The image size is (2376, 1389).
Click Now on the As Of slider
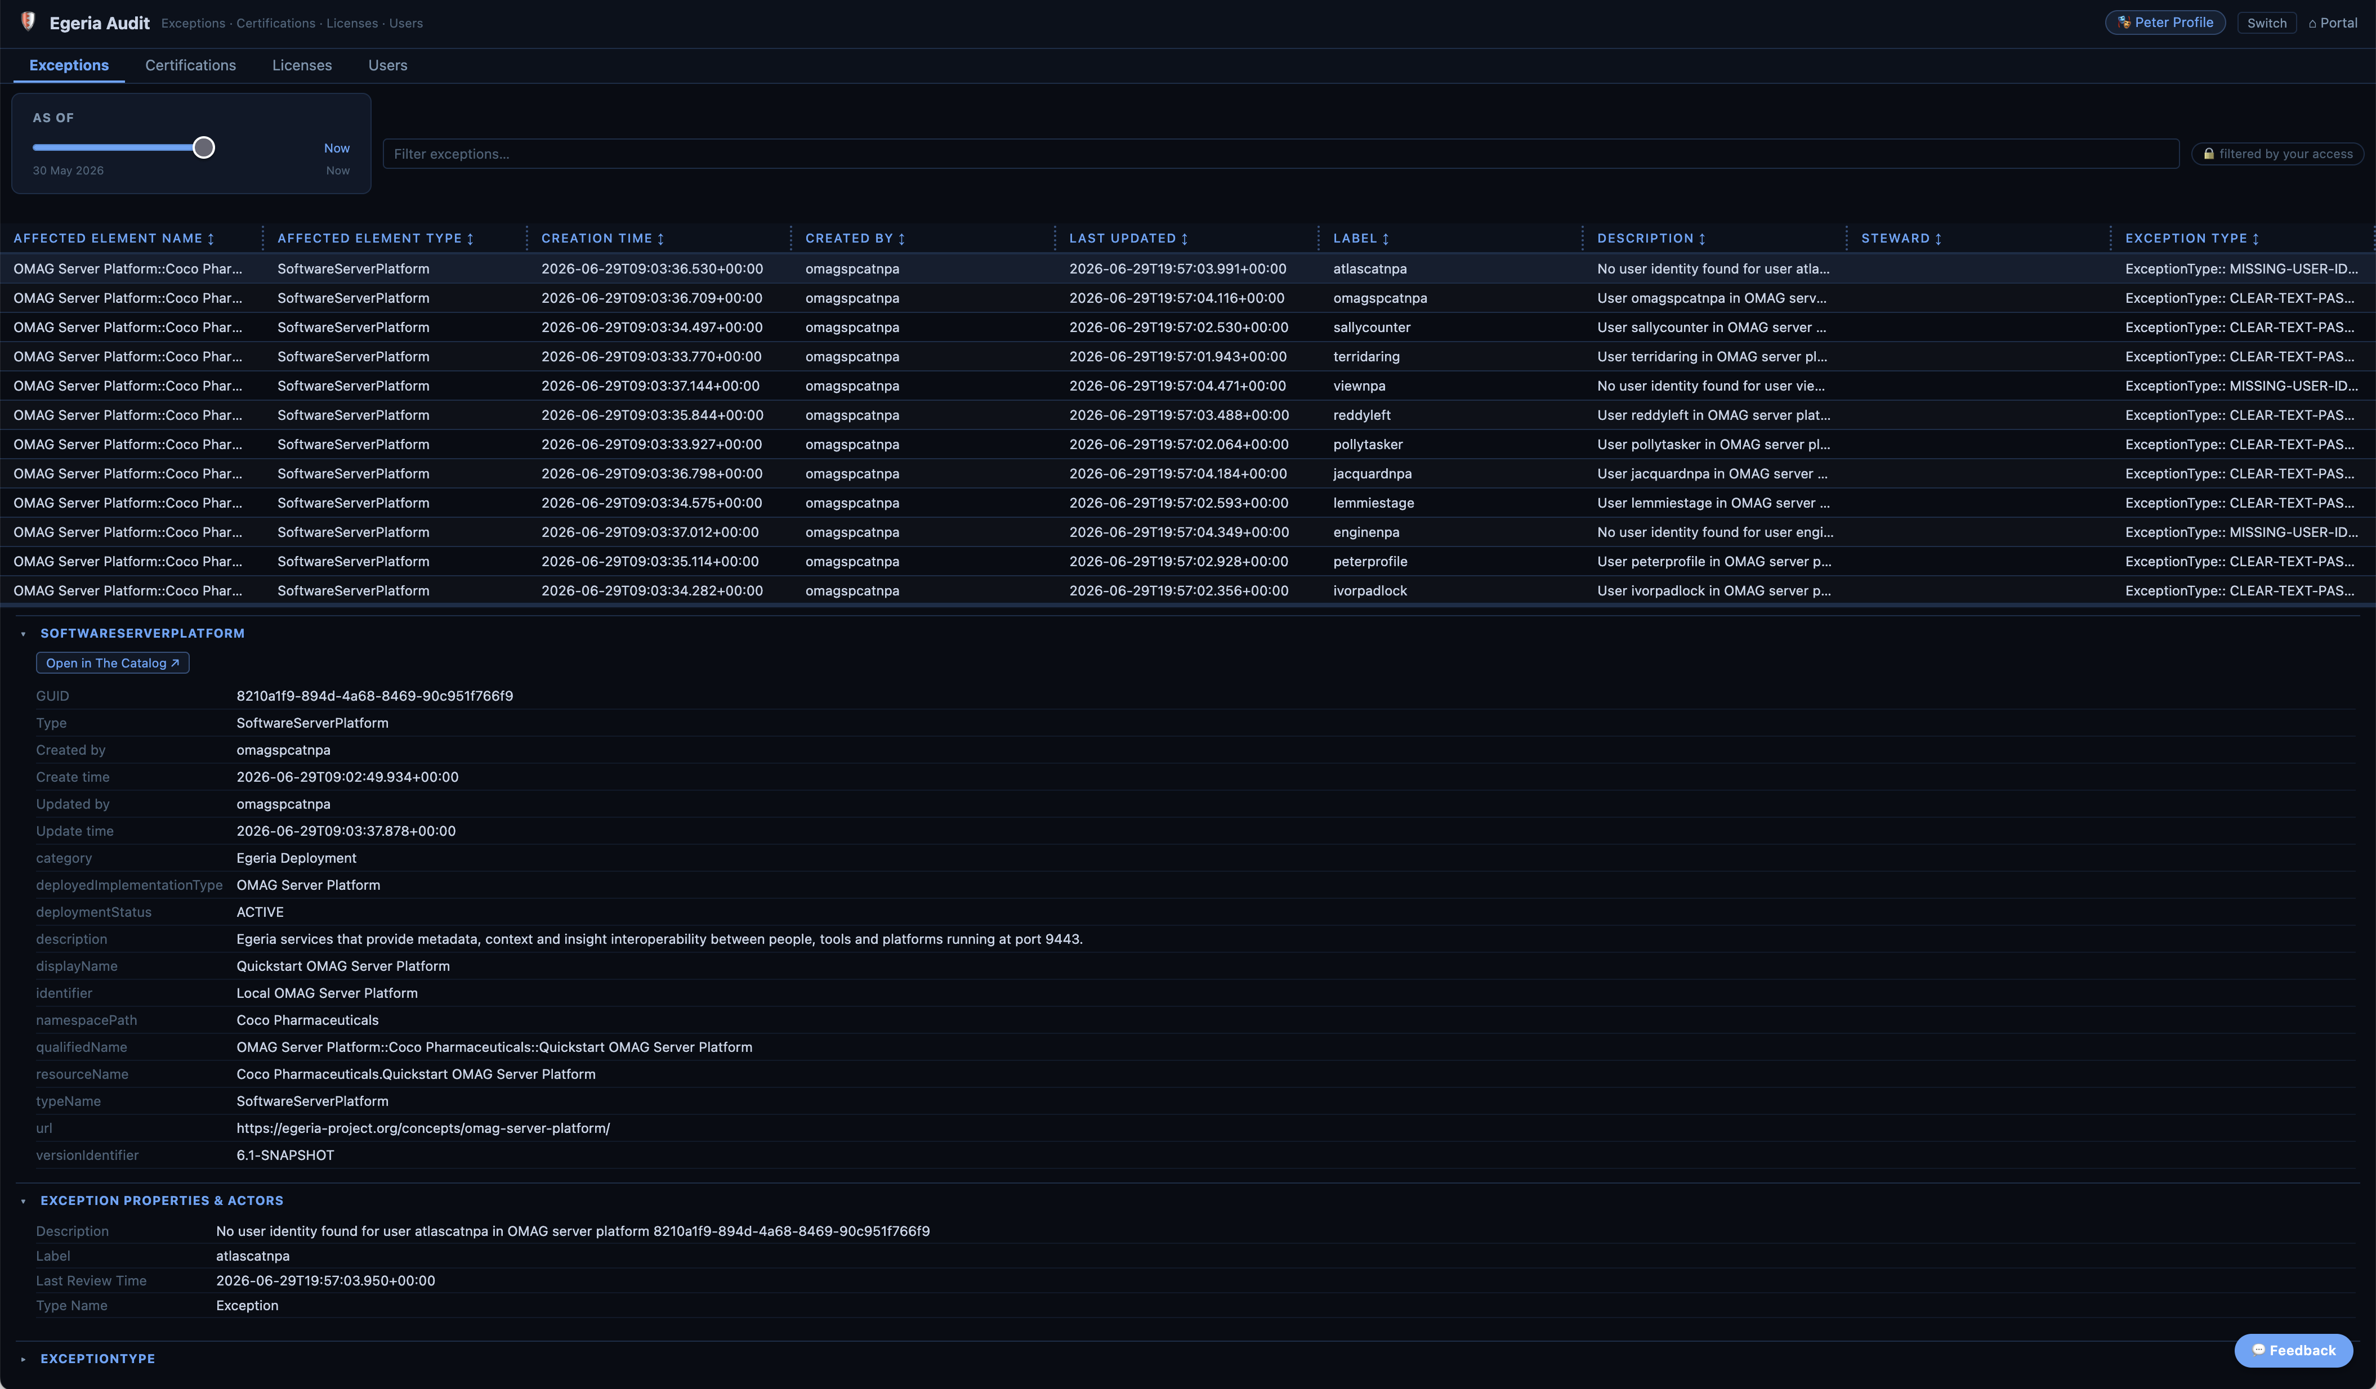tap(337, 148)
